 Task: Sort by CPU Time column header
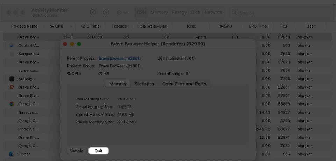91,26
